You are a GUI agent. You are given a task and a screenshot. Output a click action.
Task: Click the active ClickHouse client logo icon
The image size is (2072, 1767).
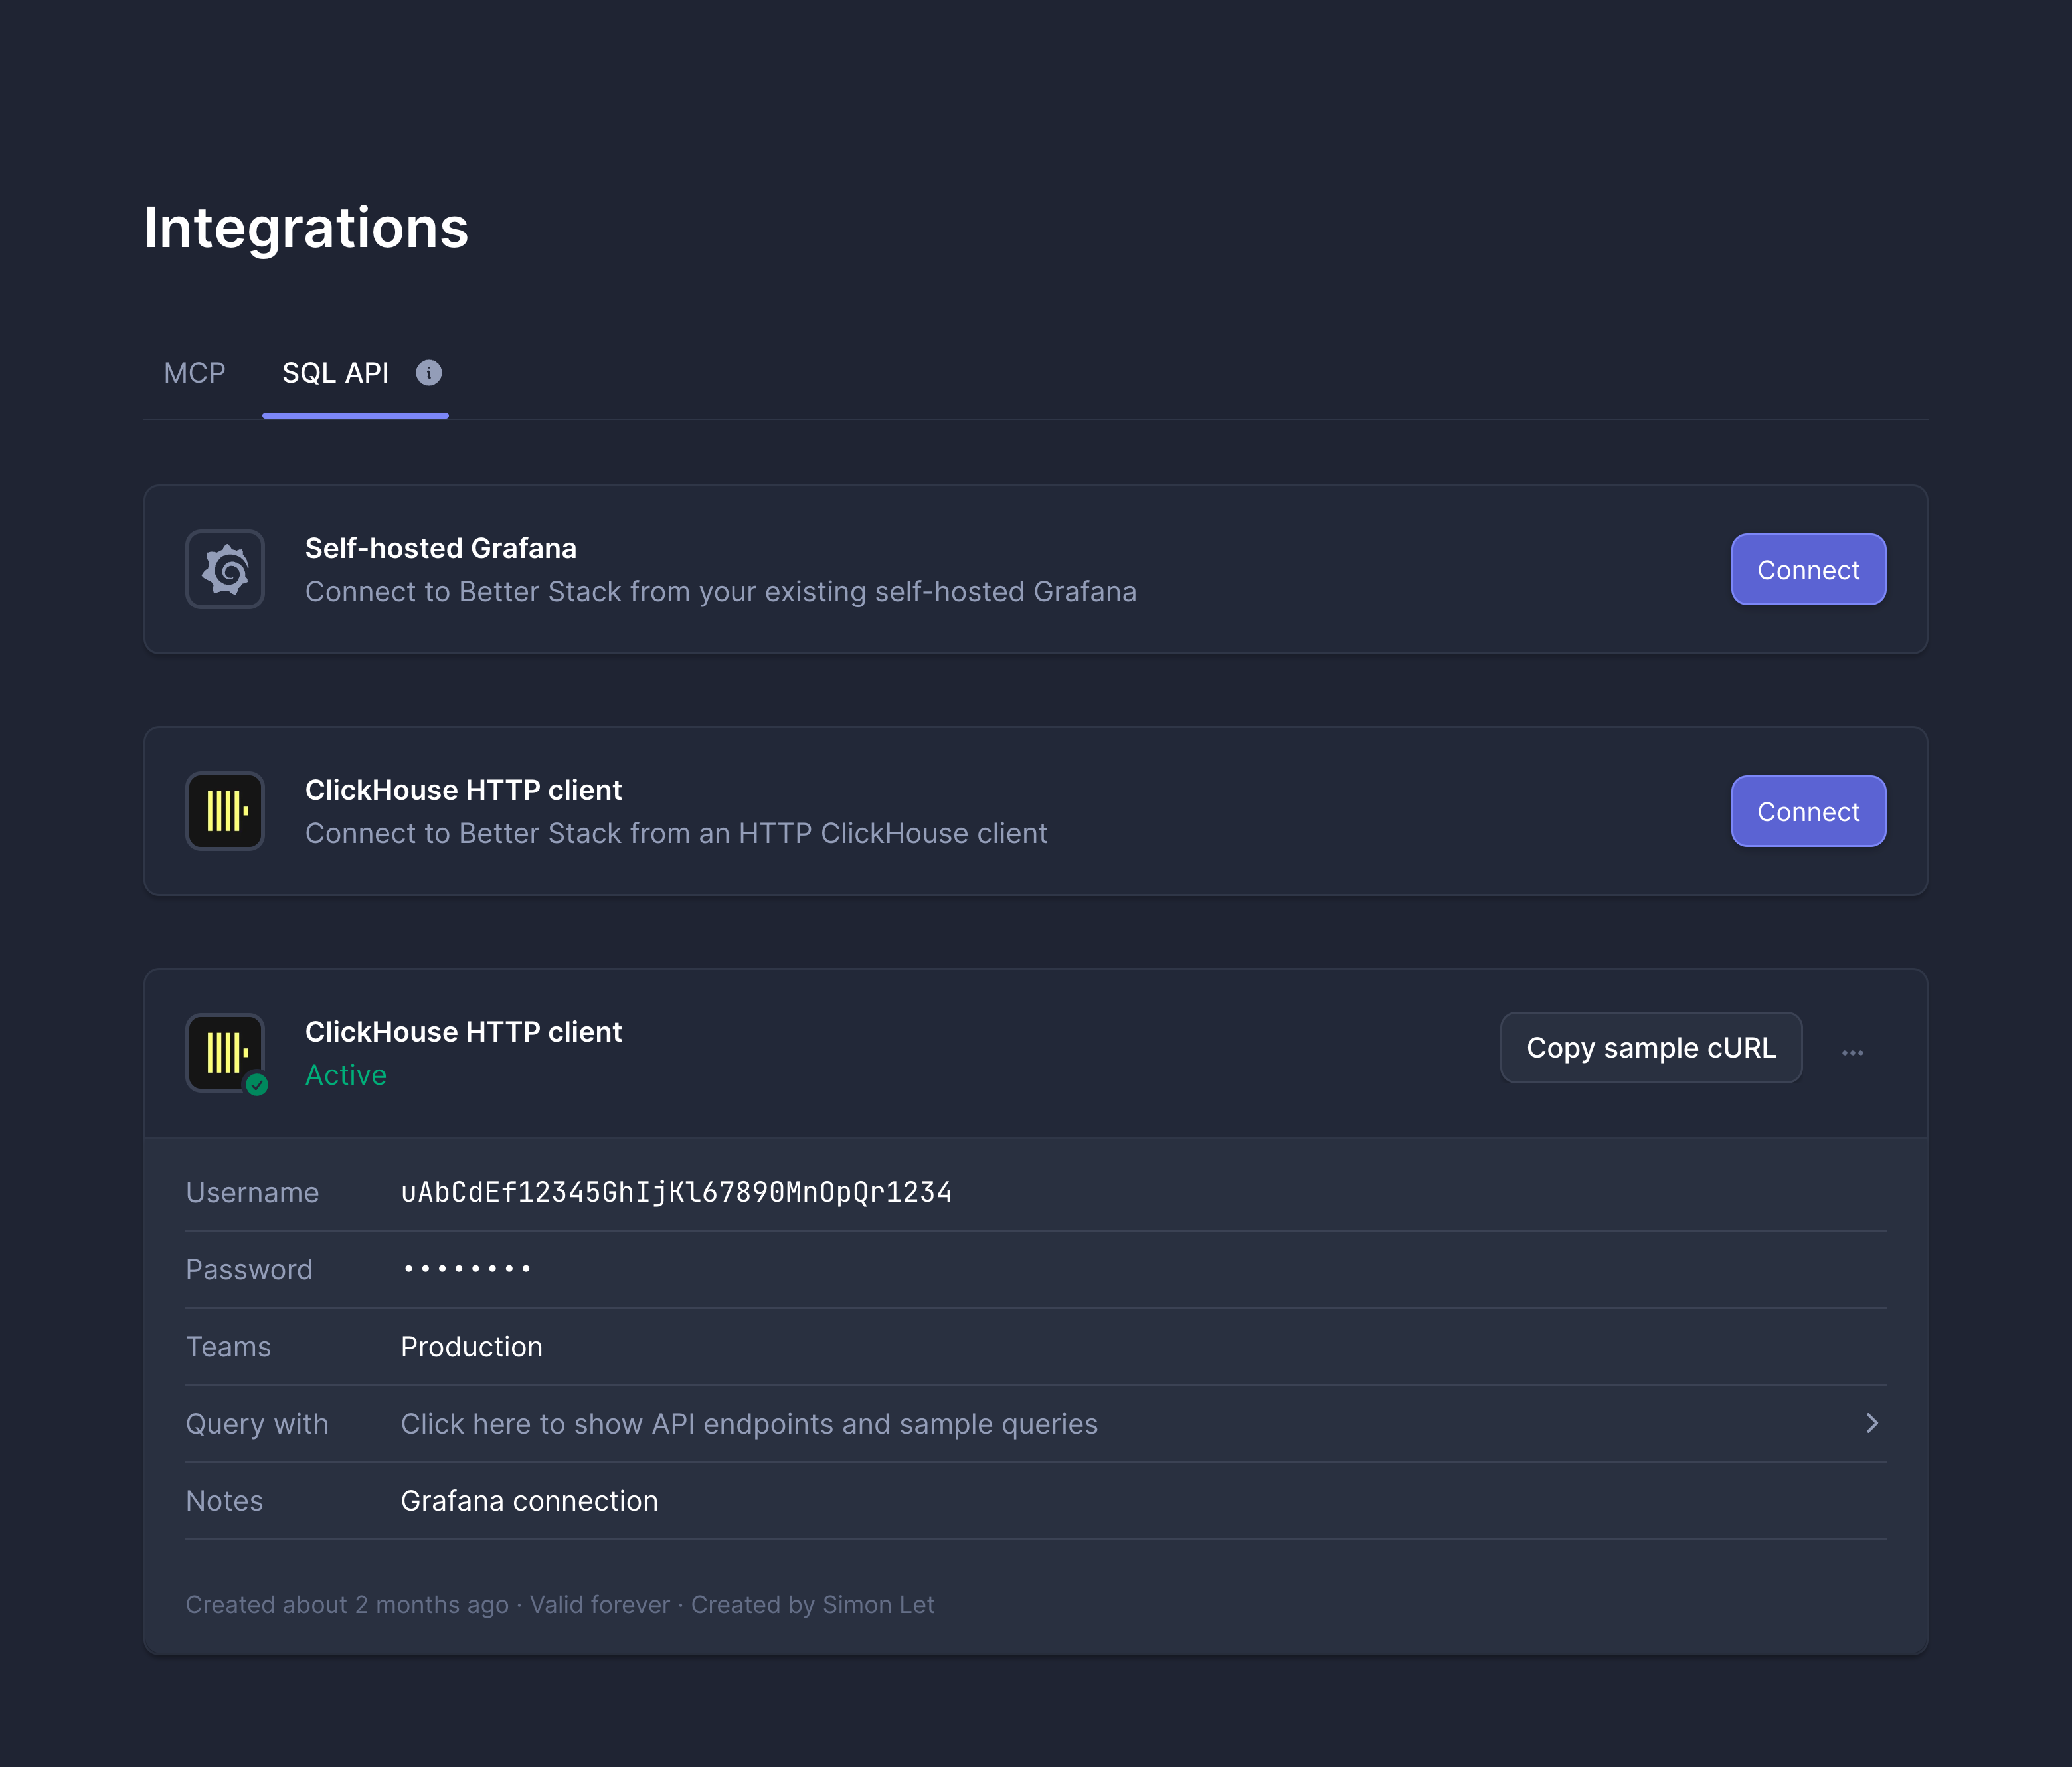225,1053
